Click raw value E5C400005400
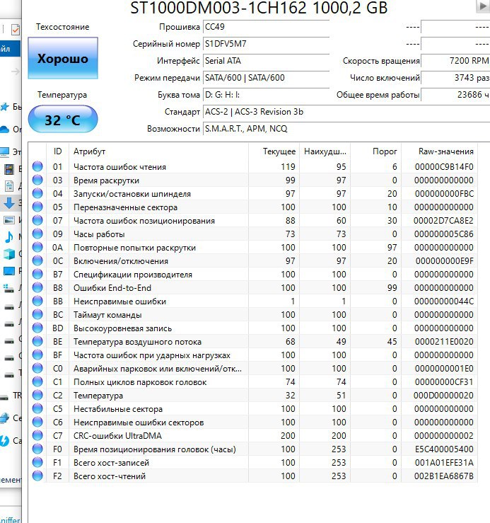This screenshot has height=523, width=490. [444, 449]
